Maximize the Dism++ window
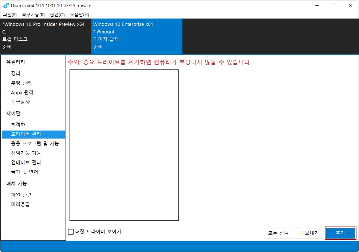 pos(334,5)
